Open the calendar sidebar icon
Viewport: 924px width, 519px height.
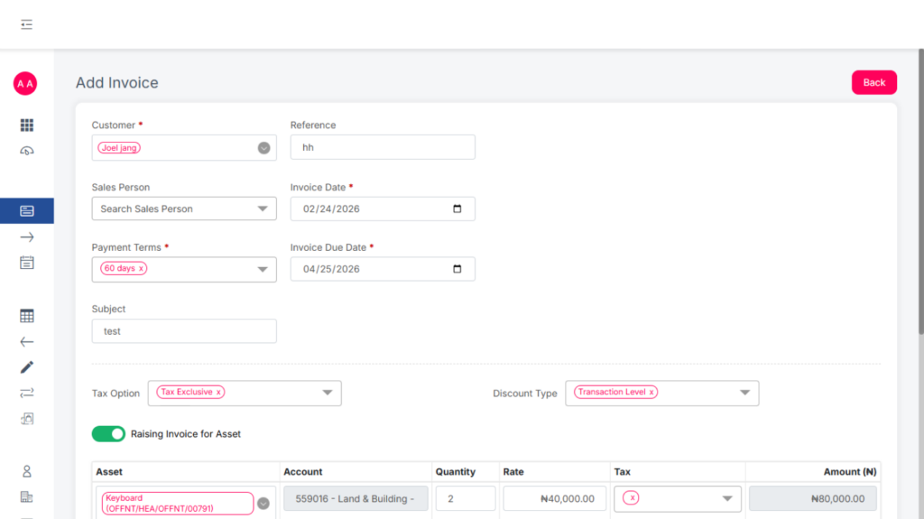point(26,263)
